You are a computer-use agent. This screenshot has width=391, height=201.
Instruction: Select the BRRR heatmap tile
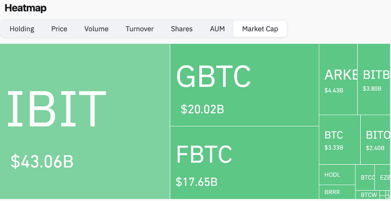(x=337, y=192)
